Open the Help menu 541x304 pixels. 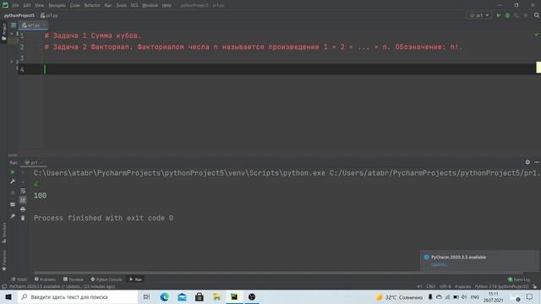pos(167,6)
